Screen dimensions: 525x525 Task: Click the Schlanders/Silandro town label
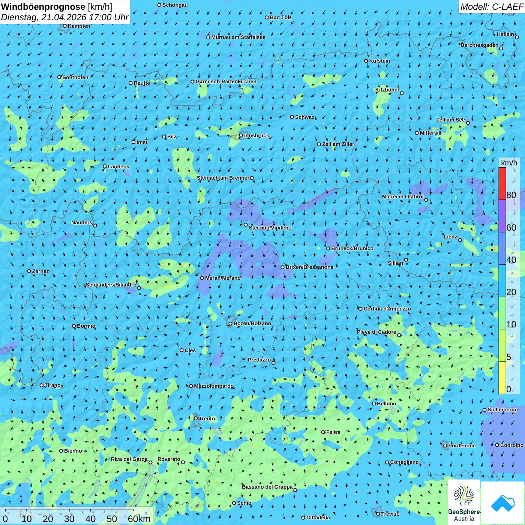click(x=111, y=285)
